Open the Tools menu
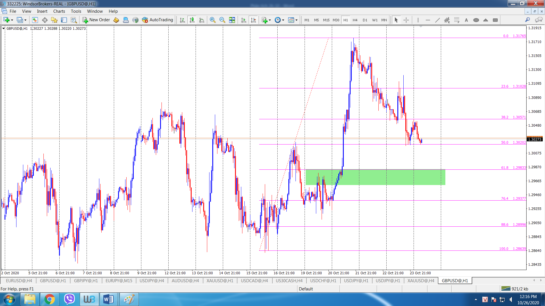 click(76, 11)
